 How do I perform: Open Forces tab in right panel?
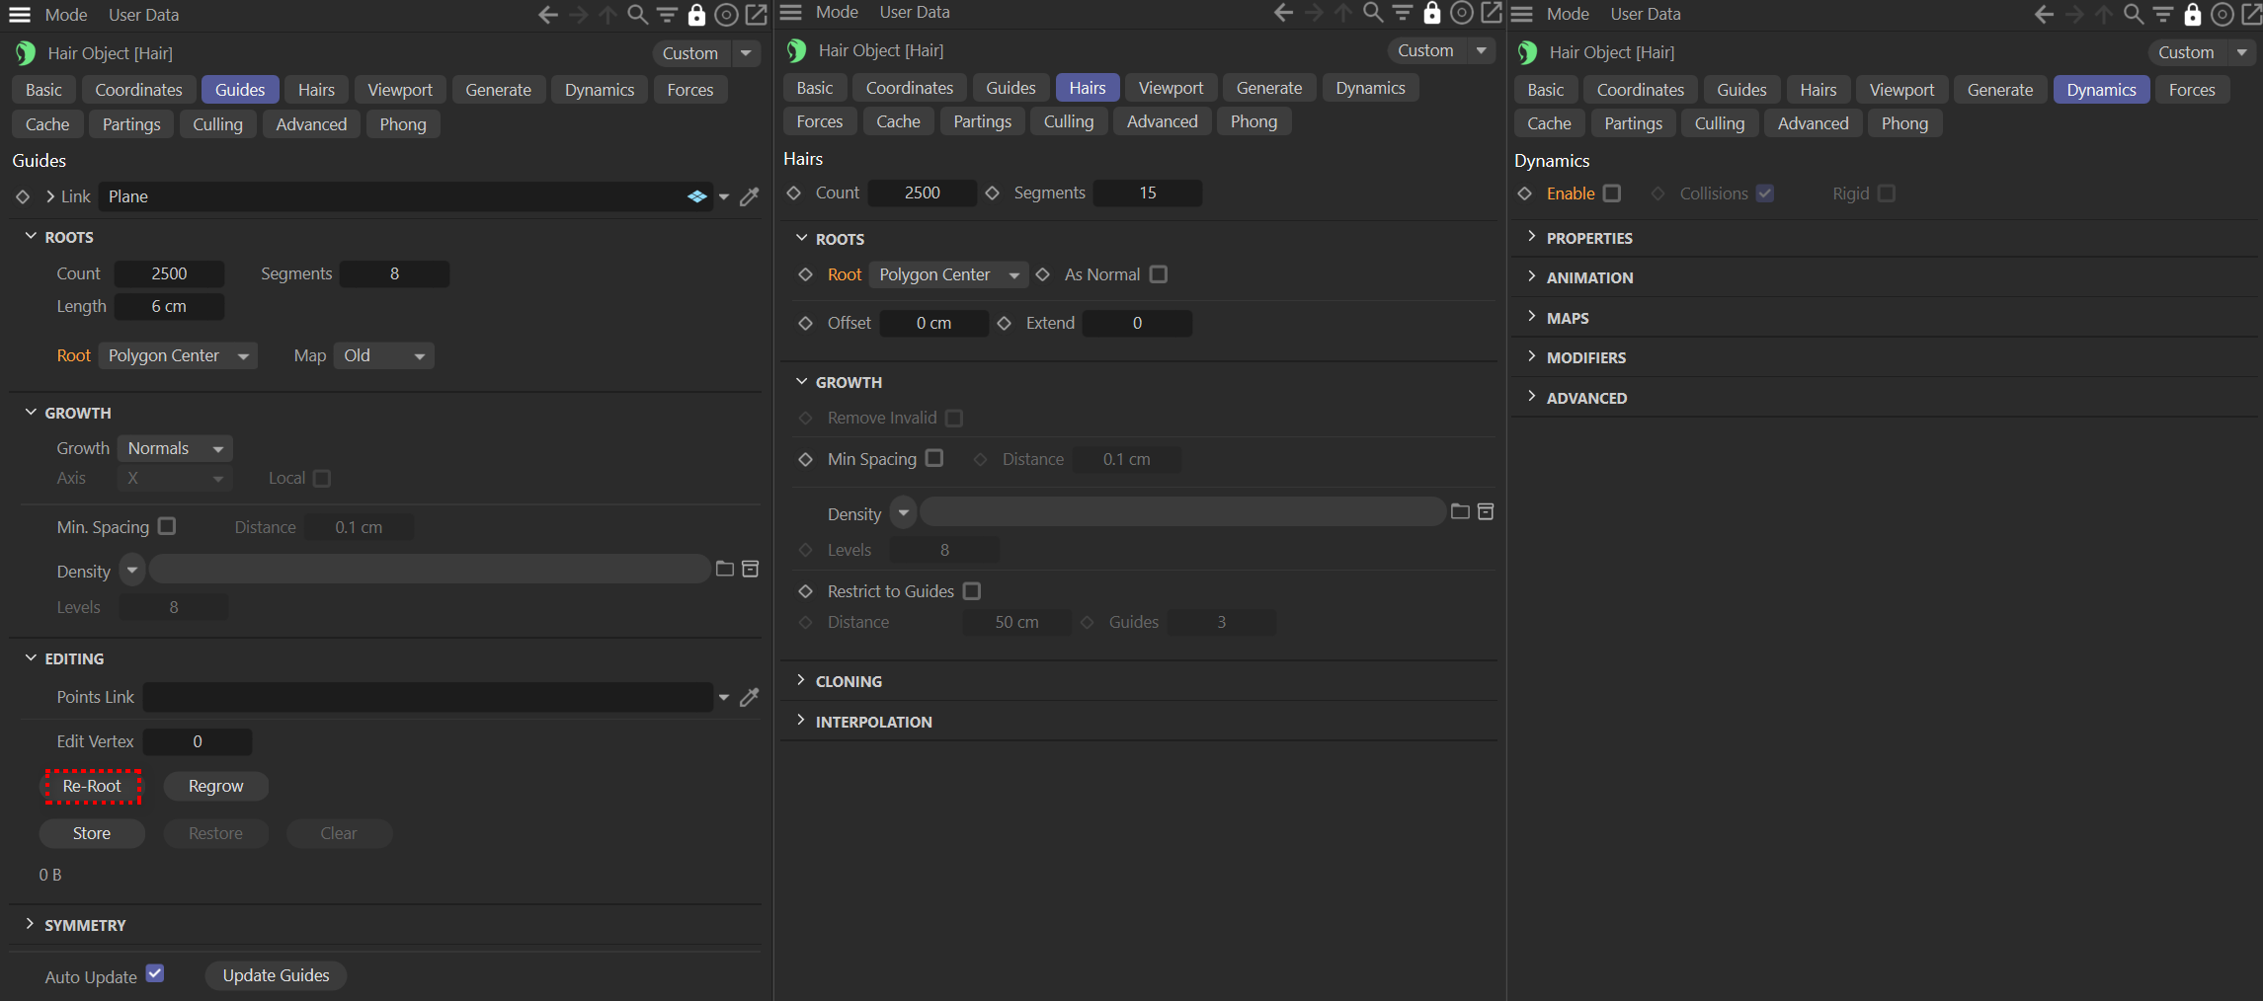pyautogui.click(x=2192, y=90)
